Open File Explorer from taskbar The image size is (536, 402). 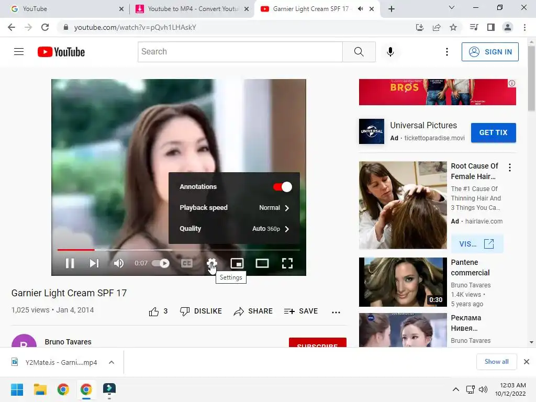click(40, 389)
